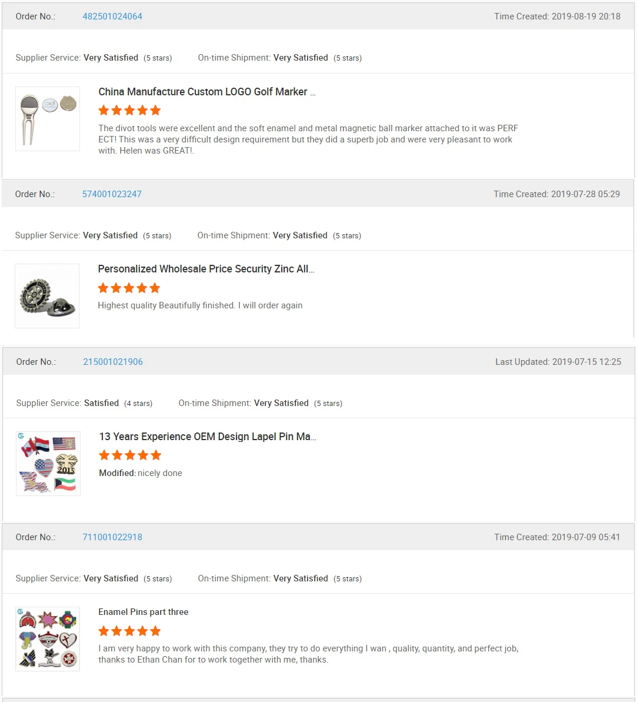Click the 'Modified: nicely done' review text
Image resolution: width=637 pixels, height=702 pixels.
tap(141, 473)
